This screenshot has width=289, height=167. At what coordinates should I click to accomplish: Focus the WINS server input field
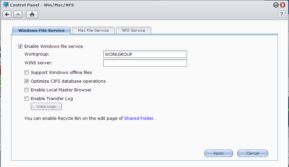coord(145,63)
